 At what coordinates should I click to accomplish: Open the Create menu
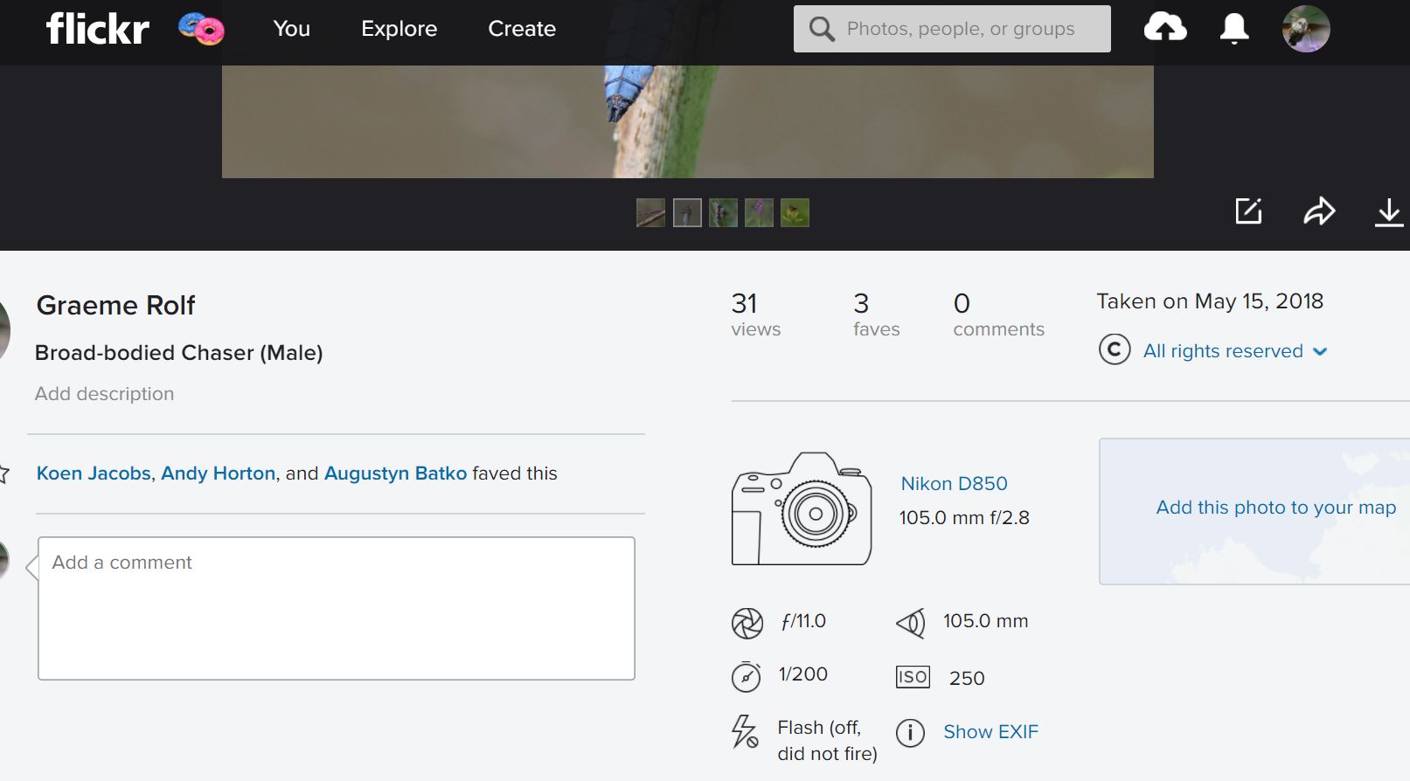(x=522, y=29)
